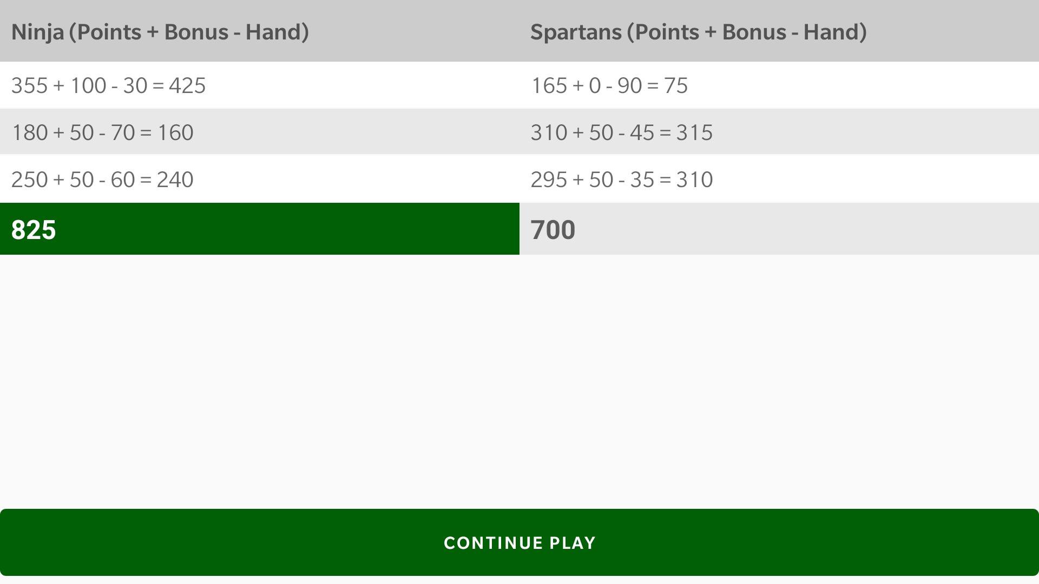The height and width of the screenshot is (584, 1039).
Task: Click the Spartans team column header
Action: (698, 32)
